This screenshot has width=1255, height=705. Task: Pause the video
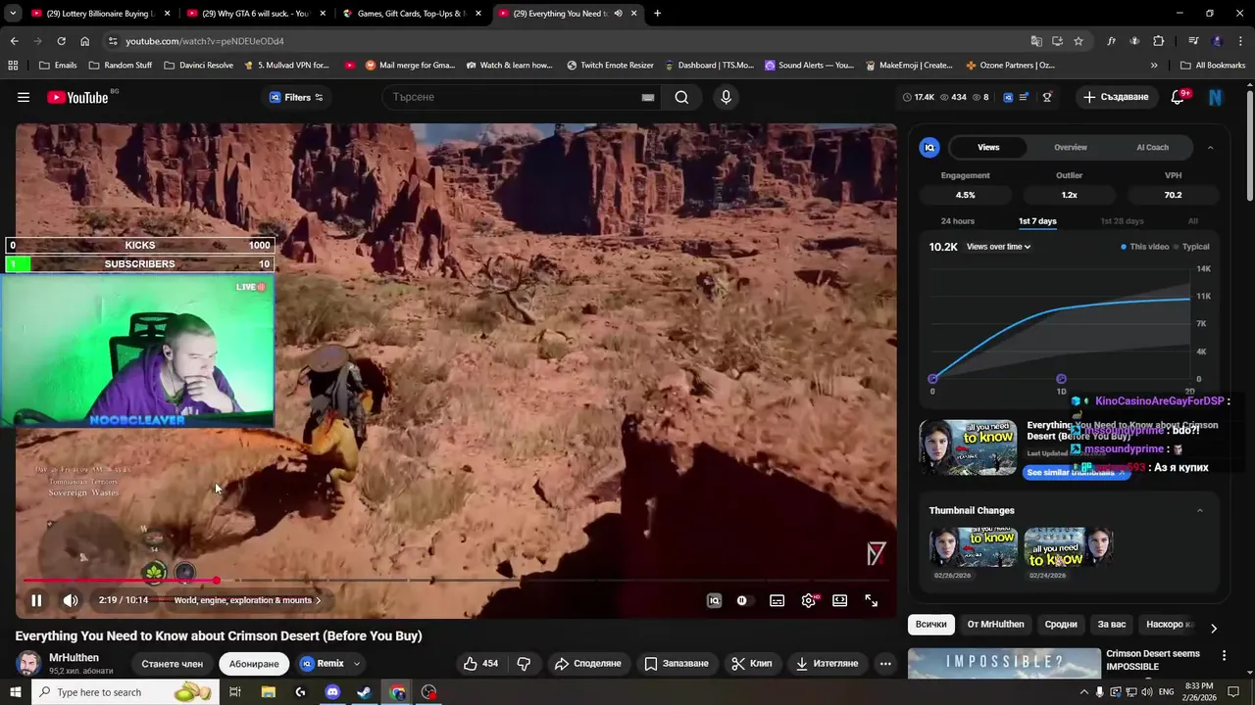(36, 600)
